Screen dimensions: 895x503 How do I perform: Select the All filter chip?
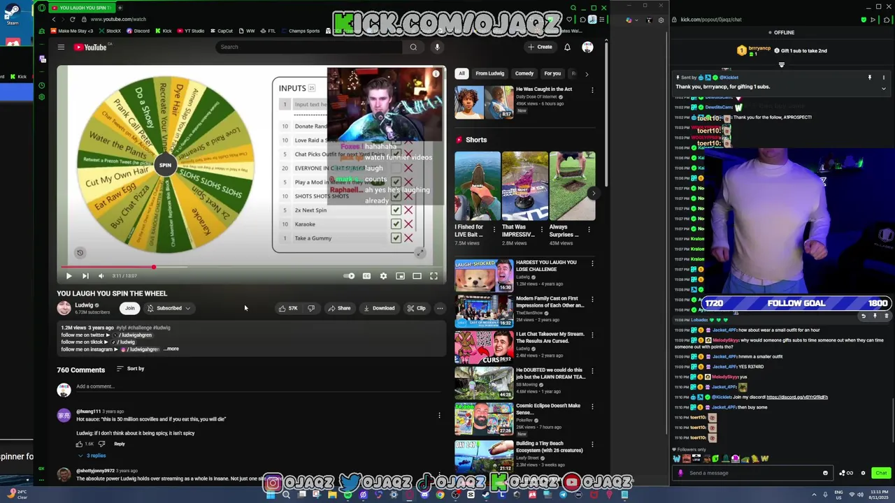[x=461, y=73]
